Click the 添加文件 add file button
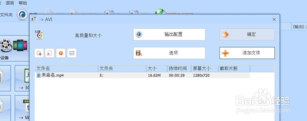 click(247, 53)
